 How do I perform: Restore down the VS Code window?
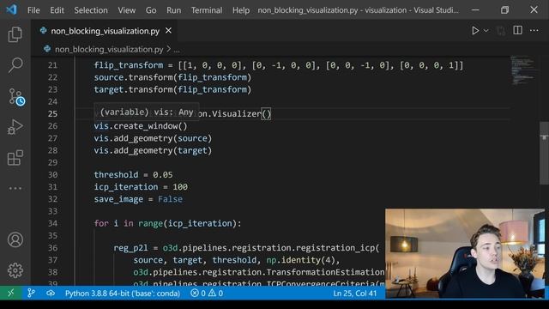[504, 9]
